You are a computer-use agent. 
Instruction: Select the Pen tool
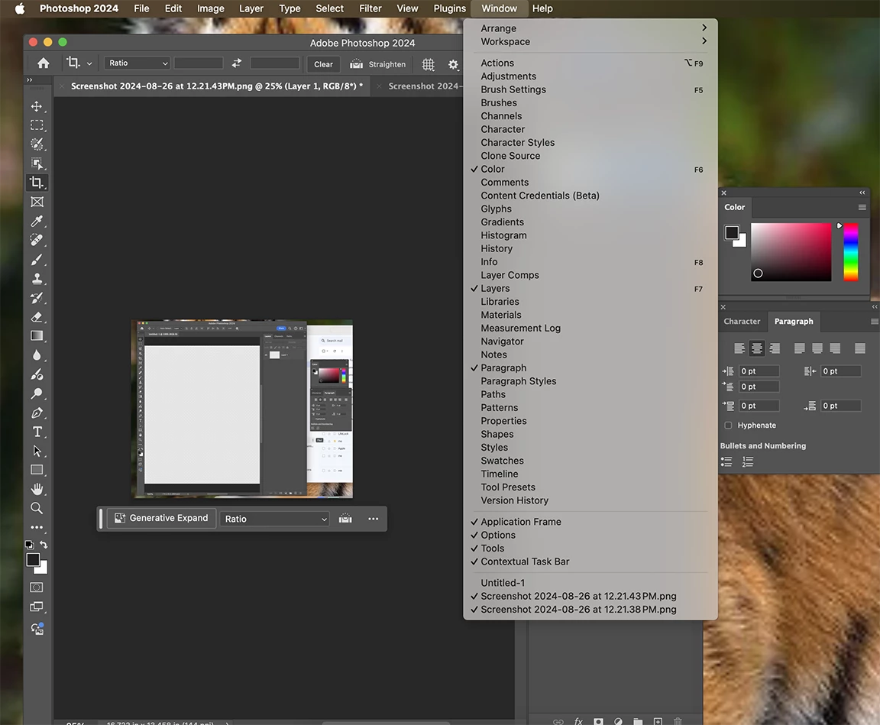tap(37, 413)
